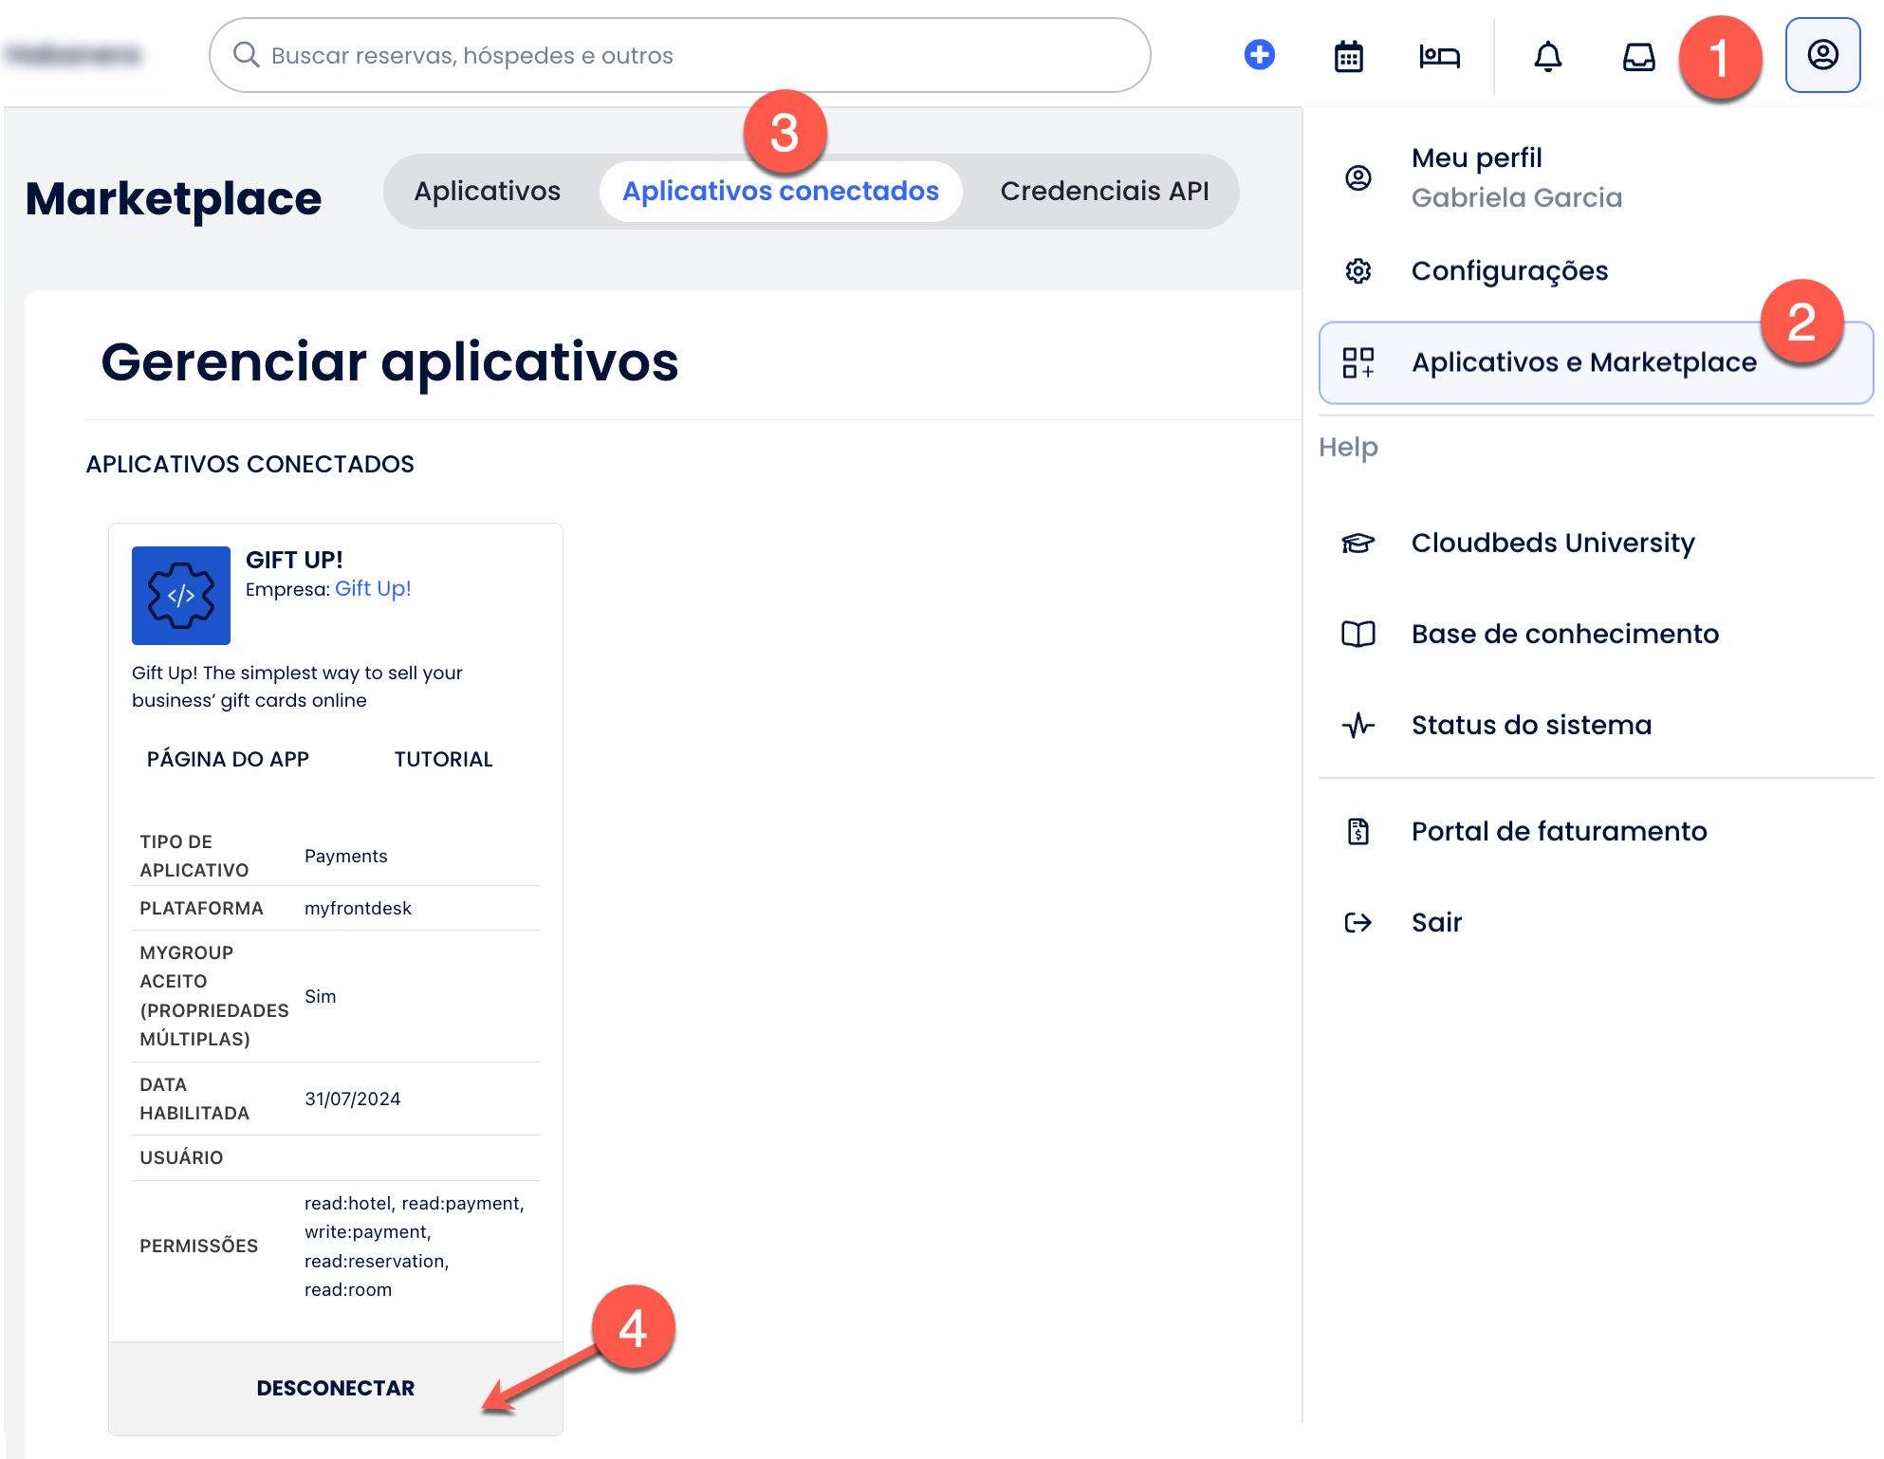Open the Credenciais API tab
The width and height of the screenshot is (1884, 1459).
point(1104,191)
